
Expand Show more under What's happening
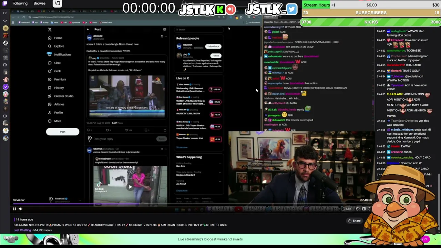(x=182, y=190)
